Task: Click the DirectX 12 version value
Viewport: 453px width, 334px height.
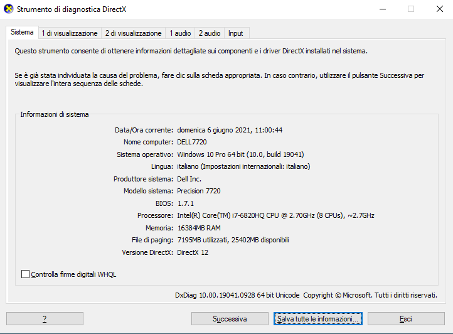Action: pyautogui.click(x=193, y=252)
